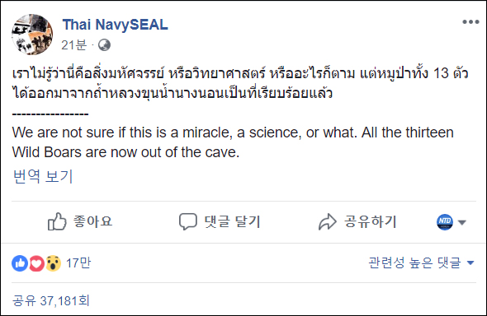Click the thumbs-up Like icon
Viewport: 487px width, 316px height.
(x=57, y=221)
